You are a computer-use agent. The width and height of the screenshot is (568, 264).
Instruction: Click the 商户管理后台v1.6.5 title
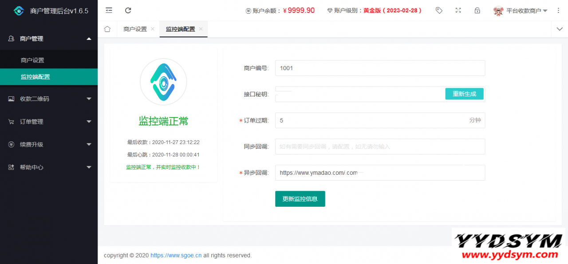click(59, 11)
